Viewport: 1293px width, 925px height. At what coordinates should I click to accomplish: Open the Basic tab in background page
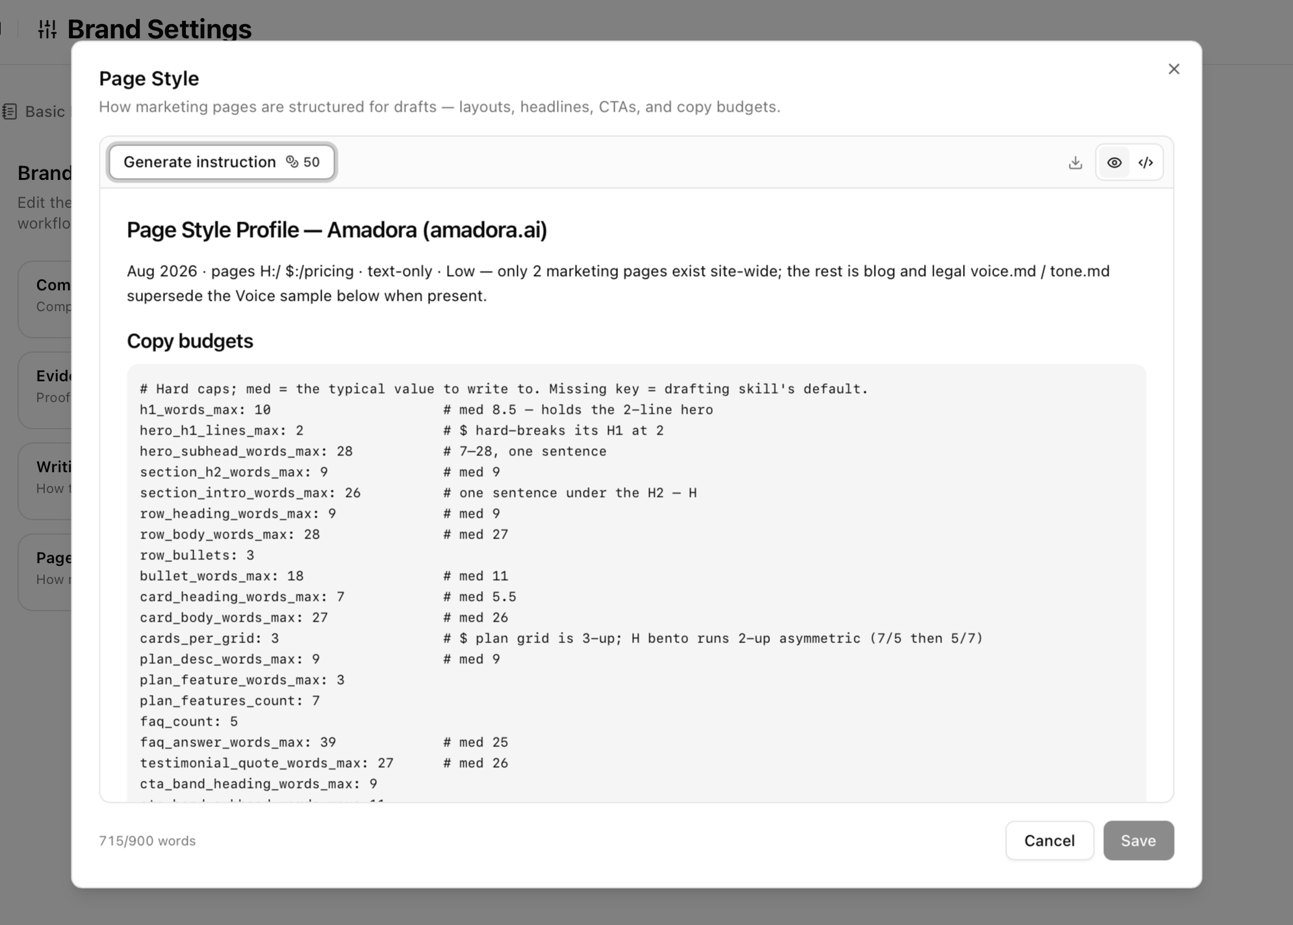coord(36,112)
